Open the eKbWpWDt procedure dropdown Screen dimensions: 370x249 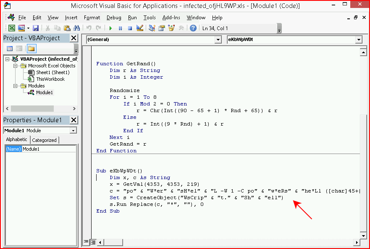click(x=359, y=40)
